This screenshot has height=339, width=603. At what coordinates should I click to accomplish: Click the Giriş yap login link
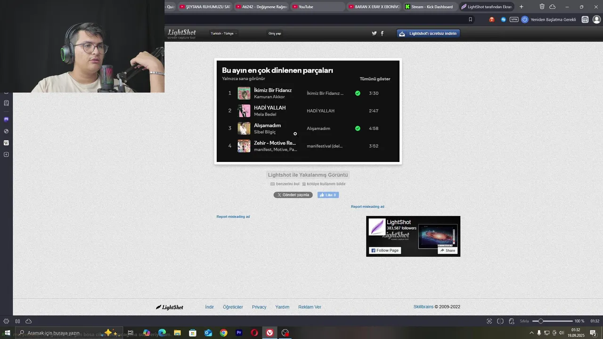point(275,33)
